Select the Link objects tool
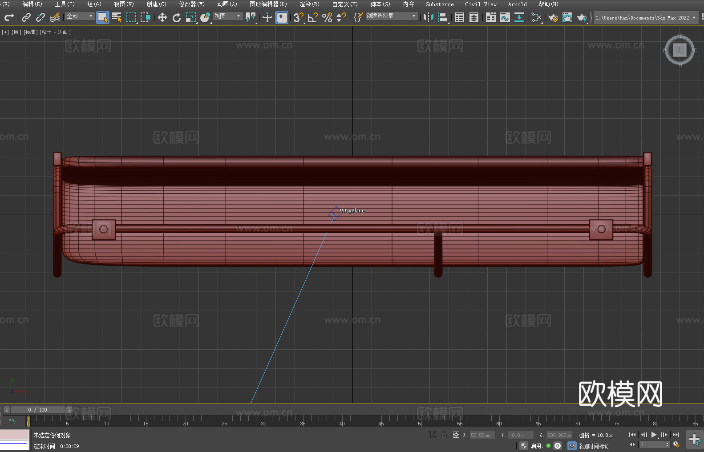The image size is (704, 452). (x=26, y=17)
